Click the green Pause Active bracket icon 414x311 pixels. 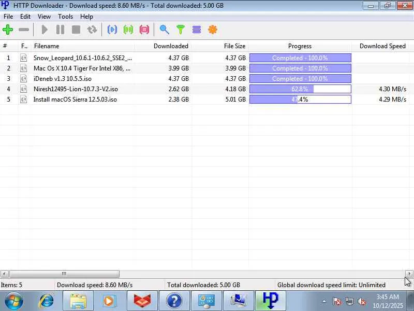128,30
